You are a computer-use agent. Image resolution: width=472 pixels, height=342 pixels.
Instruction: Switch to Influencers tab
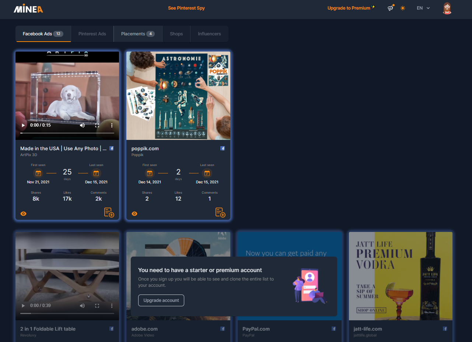tap(209, 34)
